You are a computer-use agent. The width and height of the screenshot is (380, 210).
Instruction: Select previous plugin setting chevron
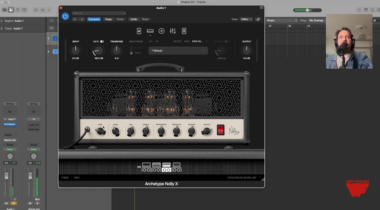coord(75,19)
